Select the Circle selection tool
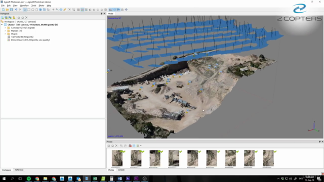 [32, 10]
